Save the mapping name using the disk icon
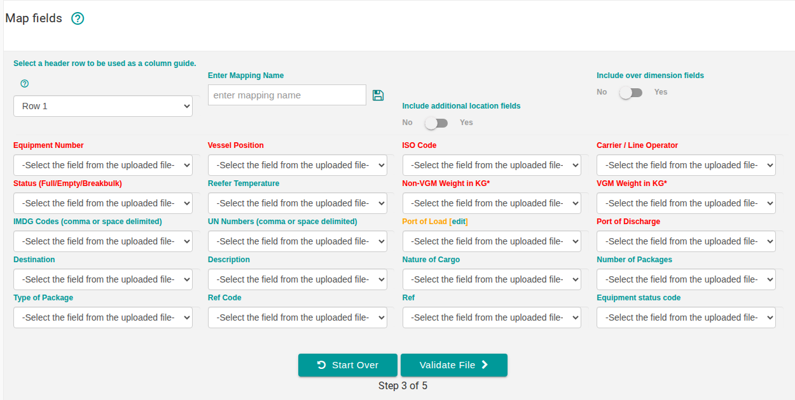This screenshot has width=795, height=400. click(x=378, y=95)
